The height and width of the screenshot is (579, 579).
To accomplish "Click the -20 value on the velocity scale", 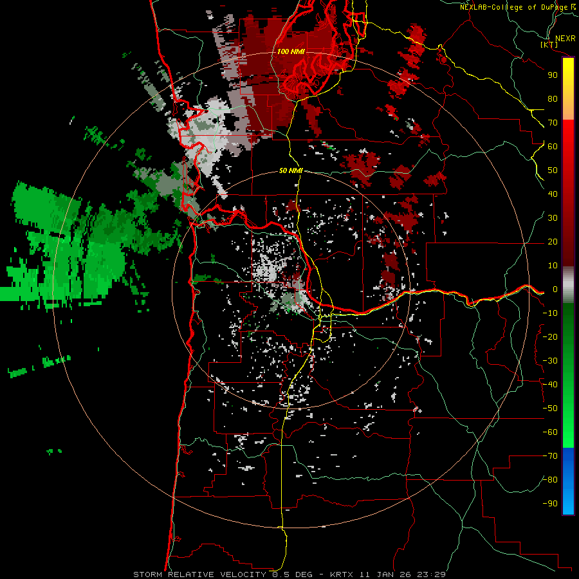I will (550, 336).
